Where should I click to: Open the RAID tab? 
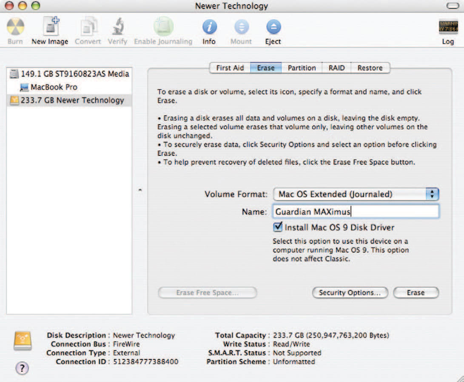[336, 68]
